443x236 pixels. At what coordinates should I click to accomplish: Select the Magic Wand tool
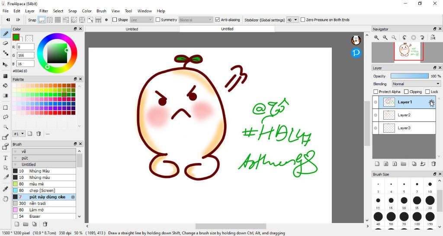tap(5, 127)
